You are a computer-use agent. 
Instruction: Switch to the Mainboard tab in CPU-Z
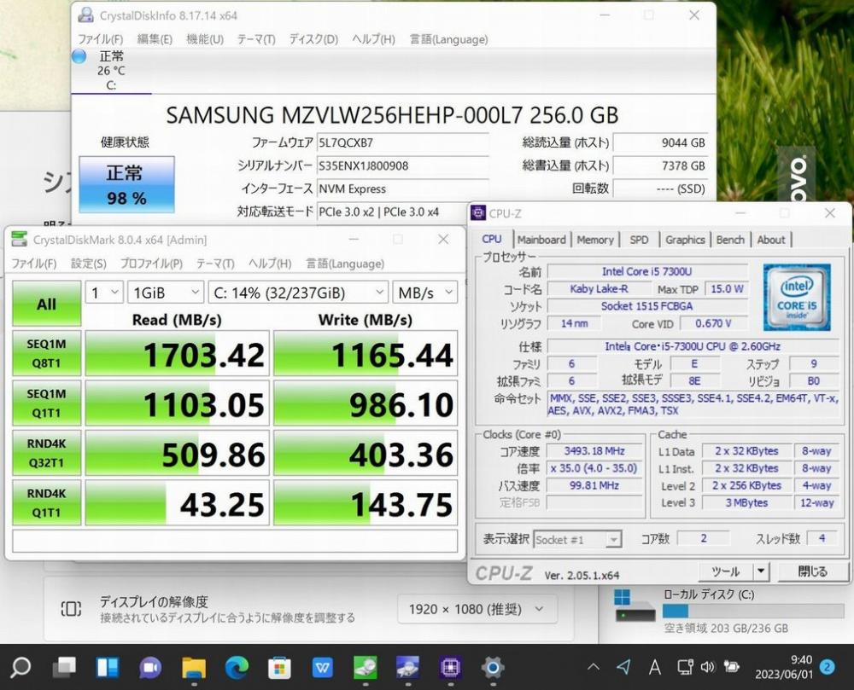[x=541, y=240]
